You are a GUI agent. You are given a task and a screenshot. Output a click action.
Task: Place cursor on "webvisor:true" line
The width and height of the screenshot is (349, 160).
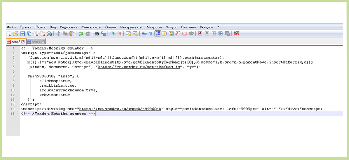click(x=54, y=95)
